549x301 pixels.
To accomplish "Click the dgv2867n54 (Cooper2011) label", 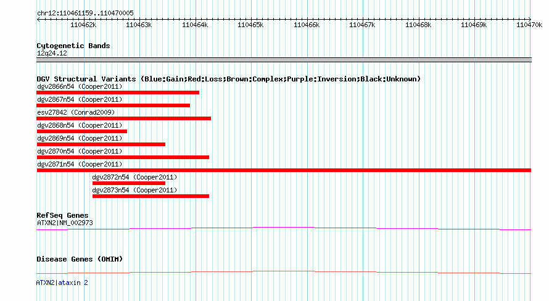I will coord(80,99).
